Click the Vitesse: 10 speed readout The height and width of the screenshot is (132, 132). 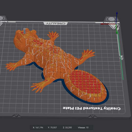click(x=83, y=128)
